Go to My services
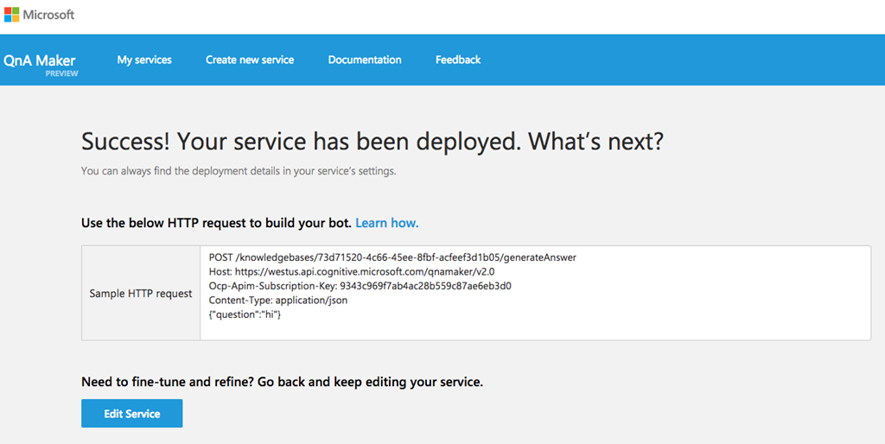 click(x=144, y=60)
